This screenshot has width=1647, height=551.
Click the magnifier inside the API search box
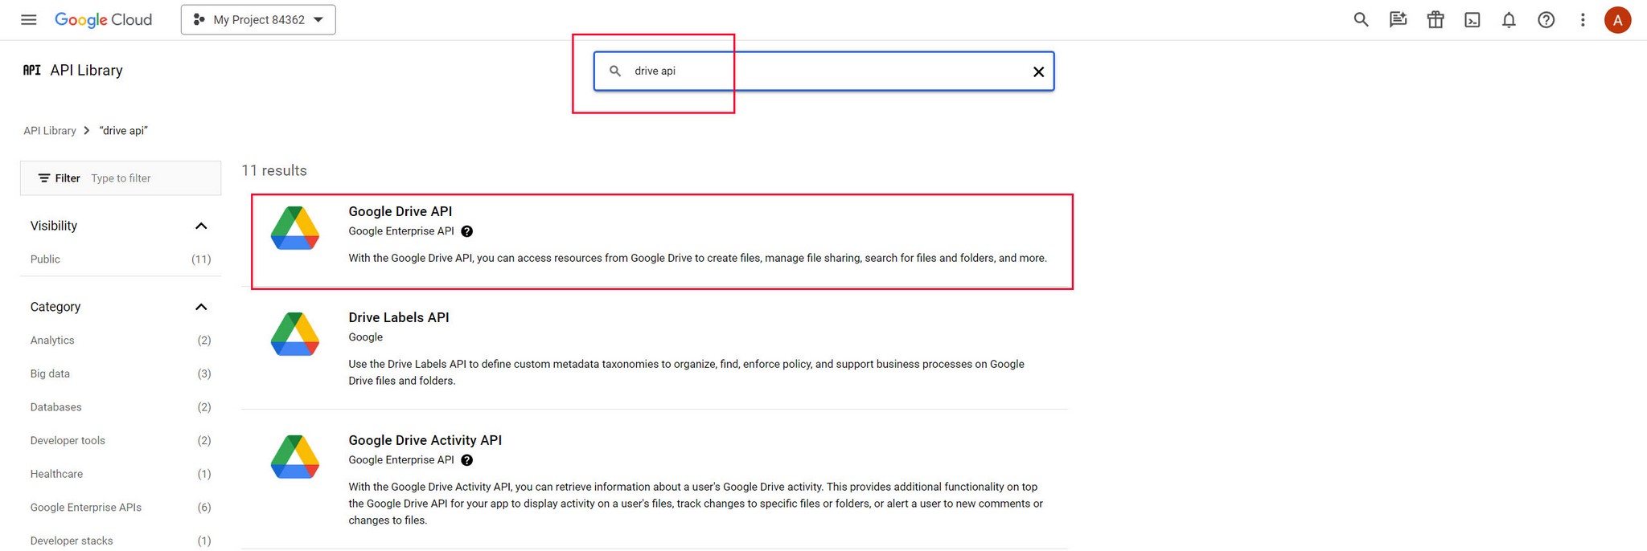tap(615, 71)
